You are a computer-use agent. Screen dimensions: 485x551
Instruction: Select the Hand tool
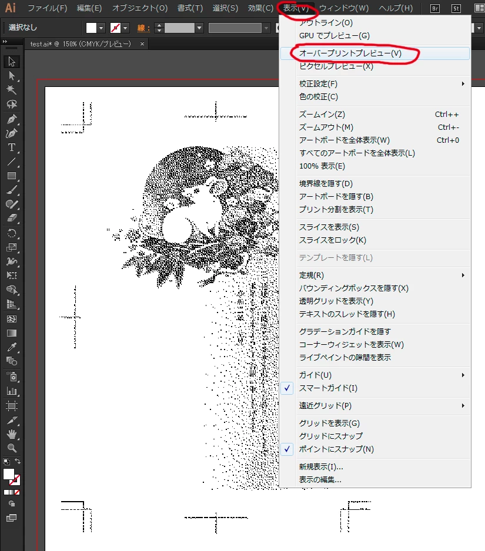[x=12, y=434]
